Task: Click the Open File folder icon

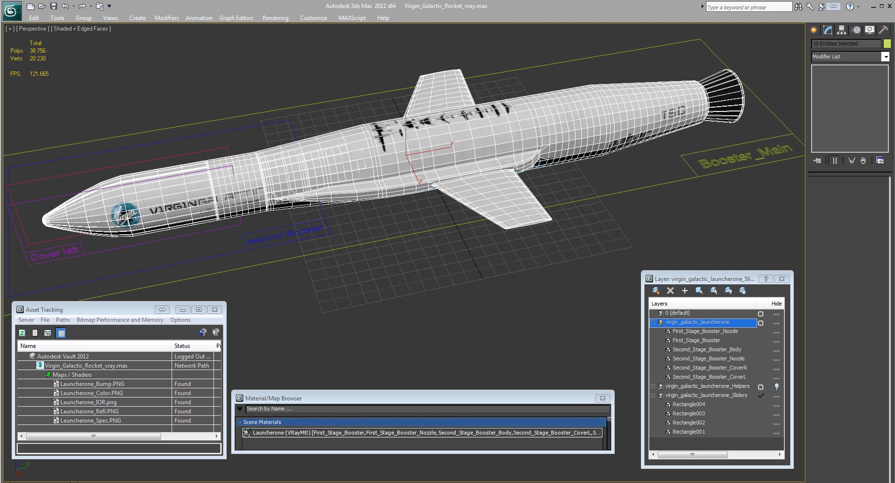Action: pyautogui.click(x=42, y=6)
